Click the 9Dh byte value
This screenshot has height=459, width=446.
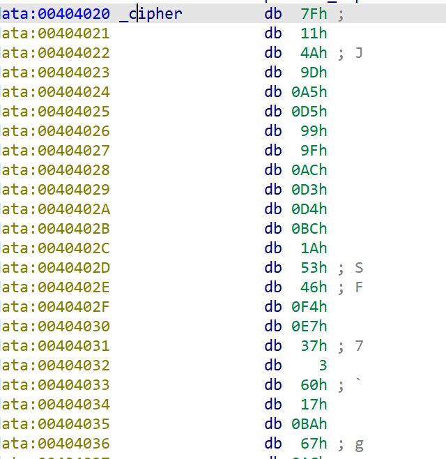click(314, 73)
